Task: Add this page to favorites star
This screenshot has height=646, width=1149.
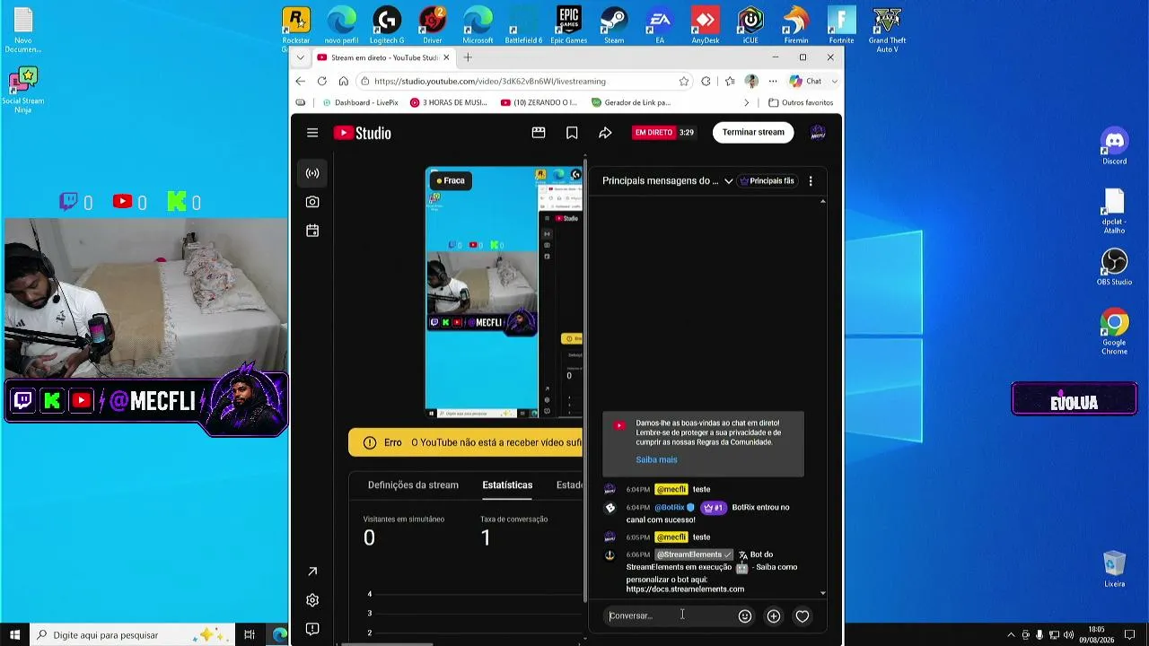Action: 684,81
